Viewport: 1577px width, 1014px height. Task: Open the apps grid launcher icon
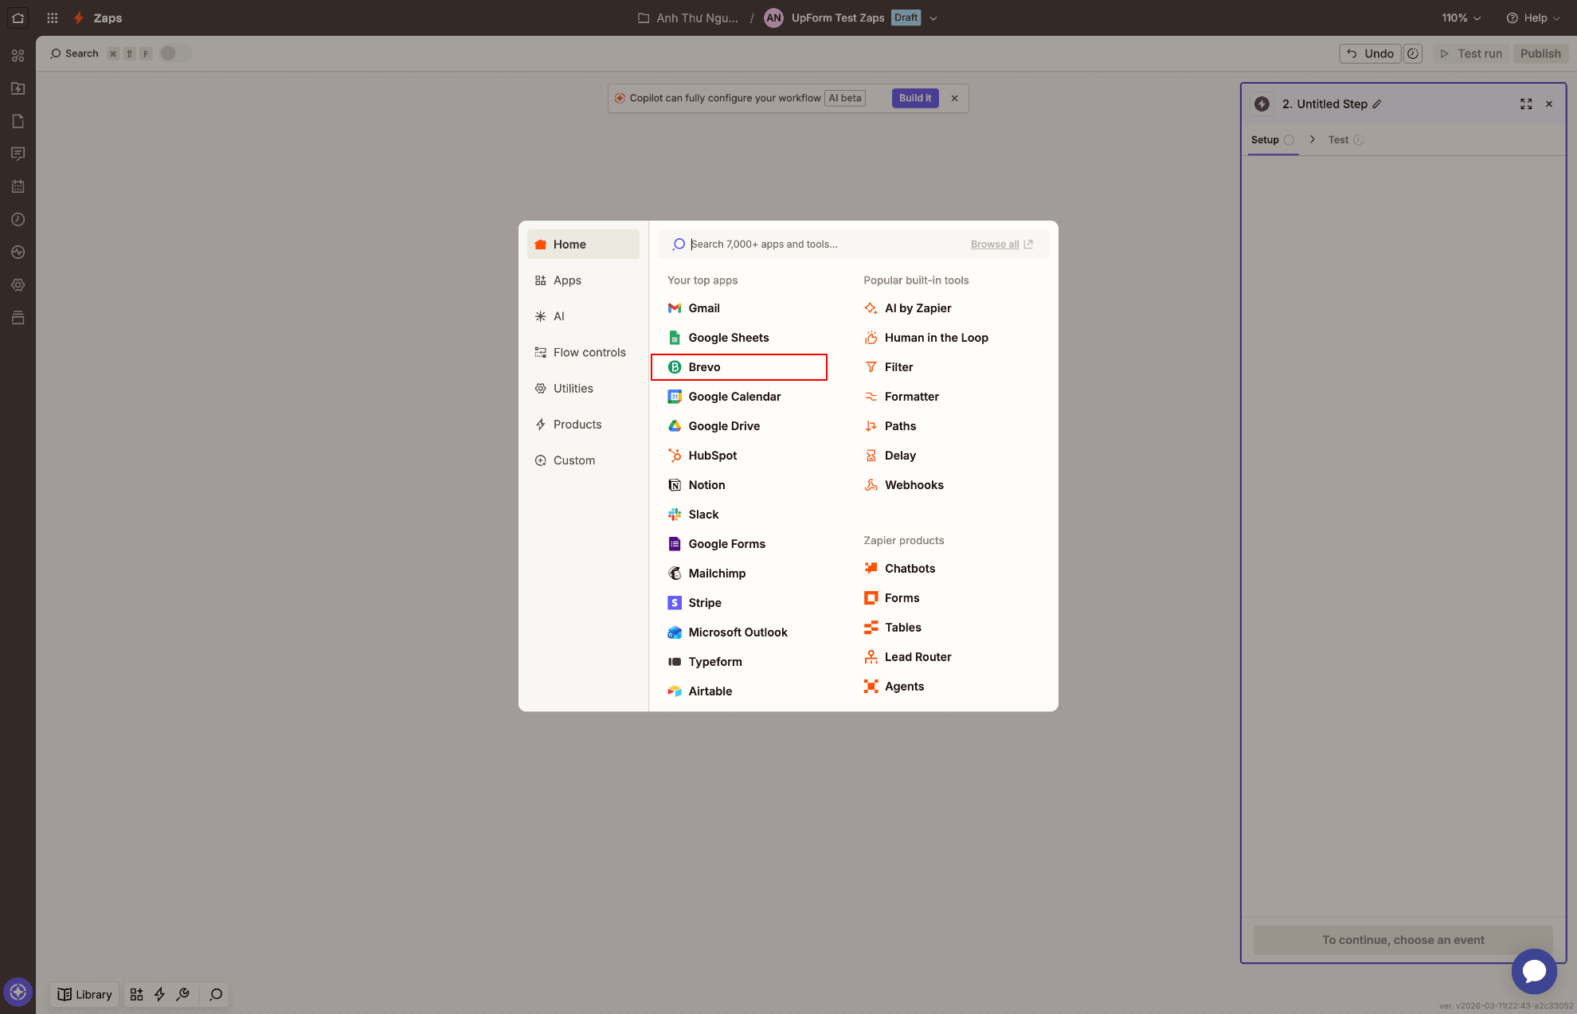(53, 18)
